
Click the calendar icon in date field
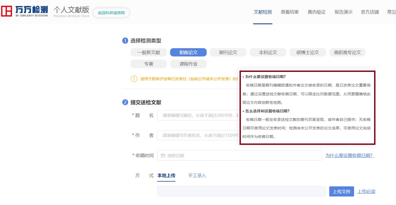point(163,156)
